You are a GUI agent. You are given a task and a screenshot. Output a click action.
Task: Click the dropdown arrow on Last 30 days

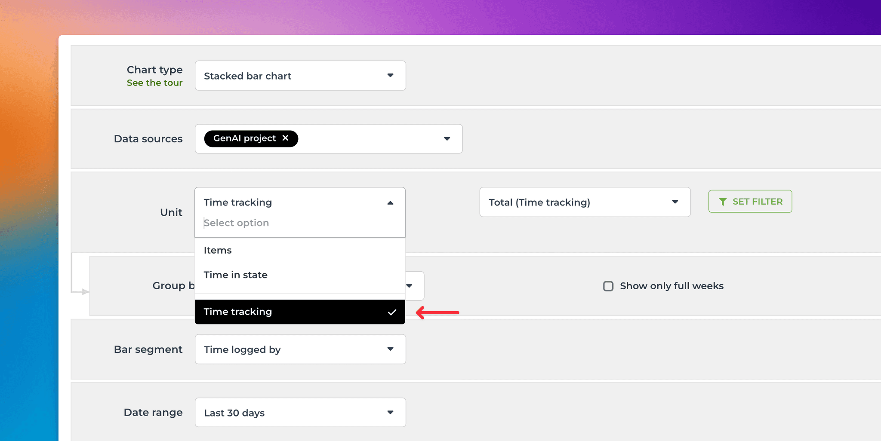[x=390, y=412]
